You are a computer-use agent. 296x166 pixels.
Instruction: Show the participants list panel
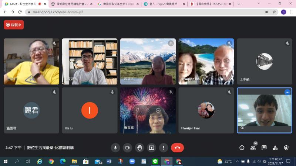tap(253, 148)
